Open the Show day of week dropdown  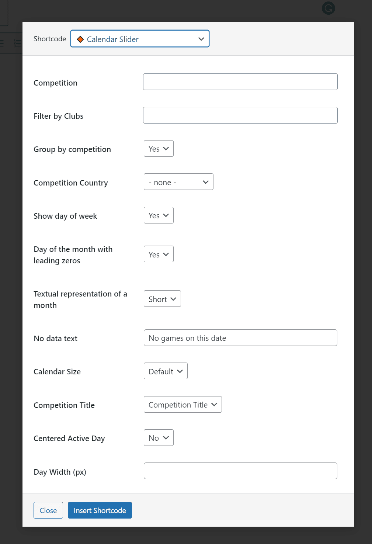tap(158, 215)
